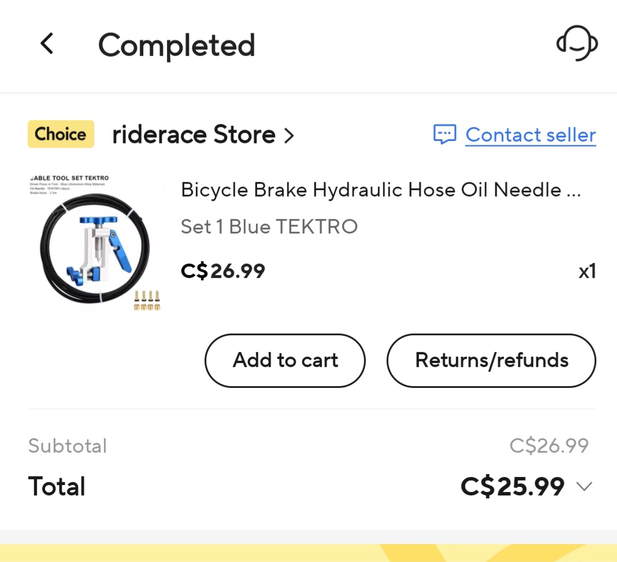Screen dimensions: 617x562
Task: Tap the x1 quantity indicator
Action: [587, 271]
